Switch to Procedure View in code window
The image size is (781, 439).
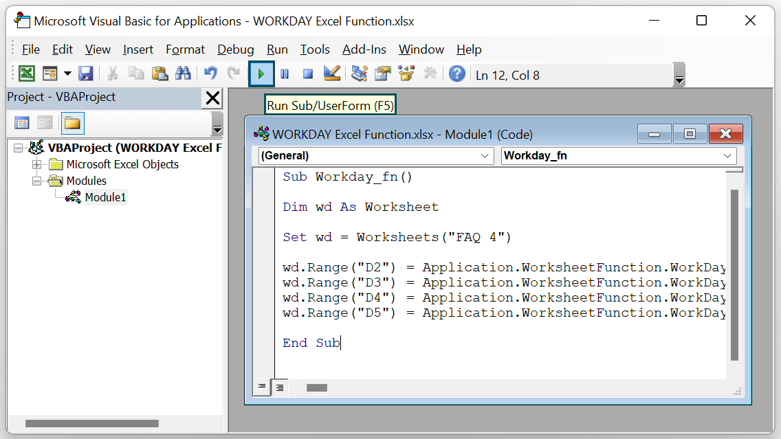262,387
